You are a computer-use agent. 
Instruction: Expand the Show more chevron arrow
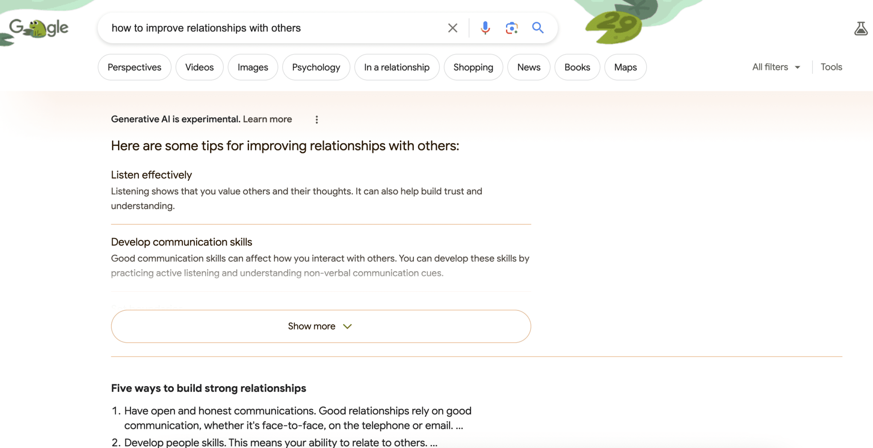click(x=347, y=326)
